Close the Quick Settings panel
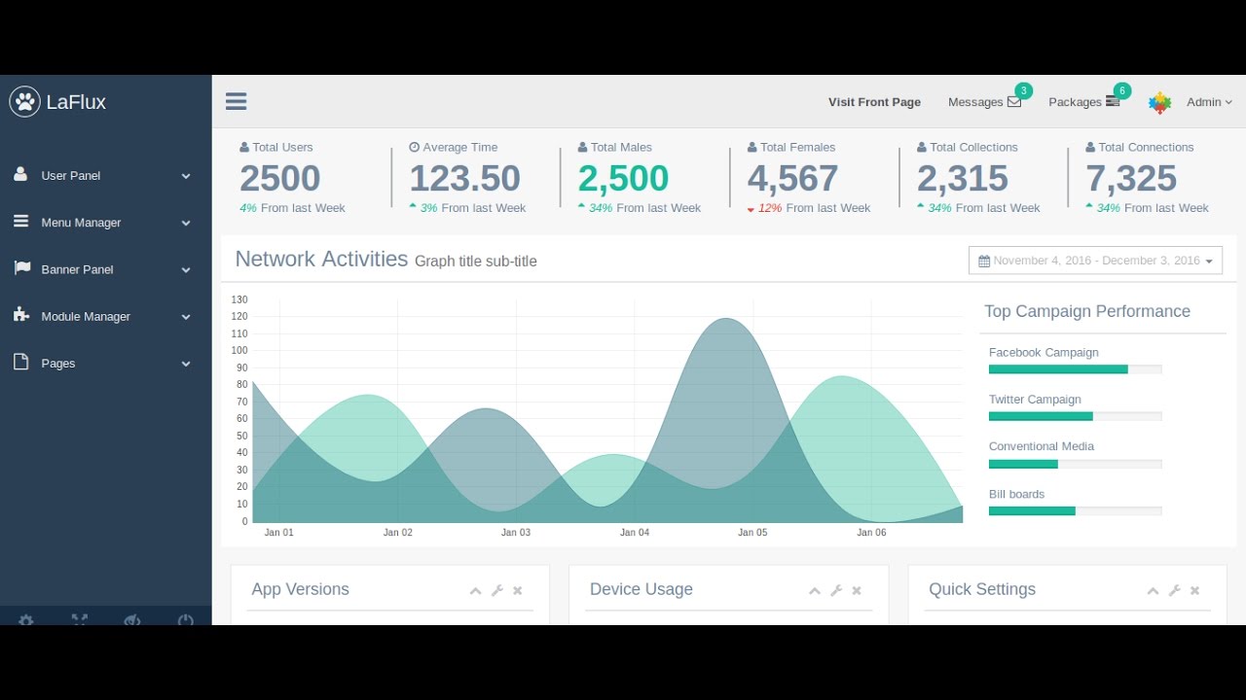Viewport: 1246px width, 700px height. click(1194, 590)
